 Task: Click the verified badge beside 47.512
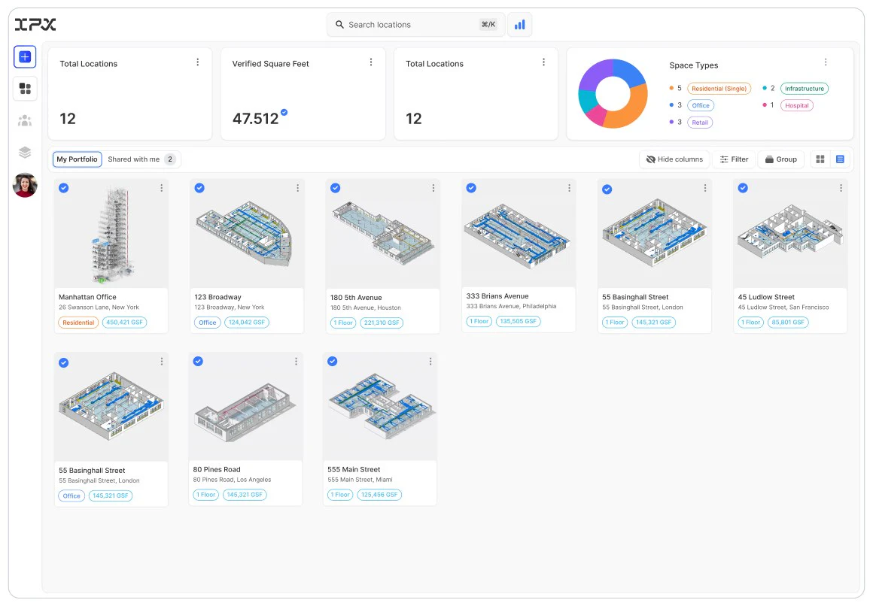(284, 113)
